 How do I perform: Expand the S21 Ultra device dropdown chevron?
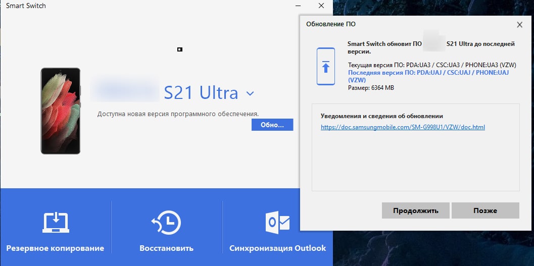(250, 93)
